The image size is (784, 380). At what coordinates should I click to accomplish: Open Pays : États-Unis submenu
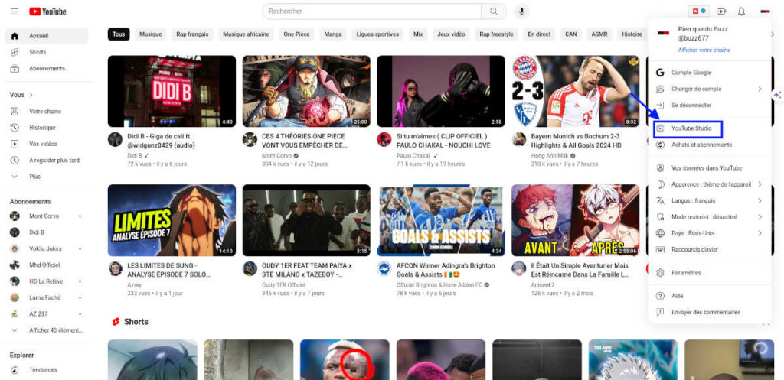click(710, 233)
